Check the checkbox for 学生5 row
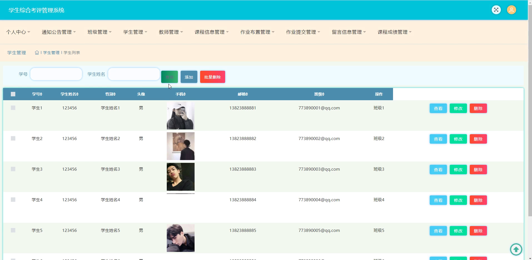The height and width of the screenshot is (260, 532). point(13,230)
